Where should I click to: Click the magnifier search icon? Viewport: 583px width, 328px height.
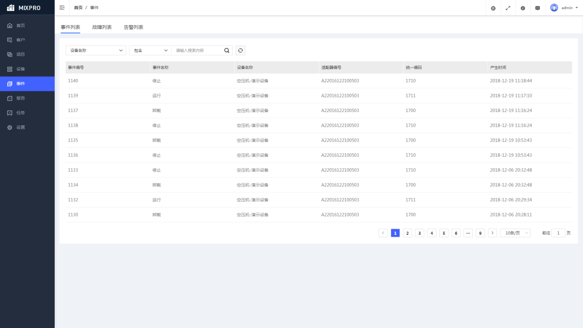[226, 51]
